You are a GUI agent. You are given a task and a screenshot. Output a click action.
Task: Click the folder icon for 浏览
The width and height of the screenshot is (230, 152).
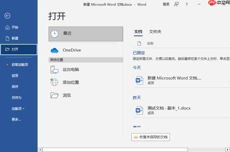[54, 95]
